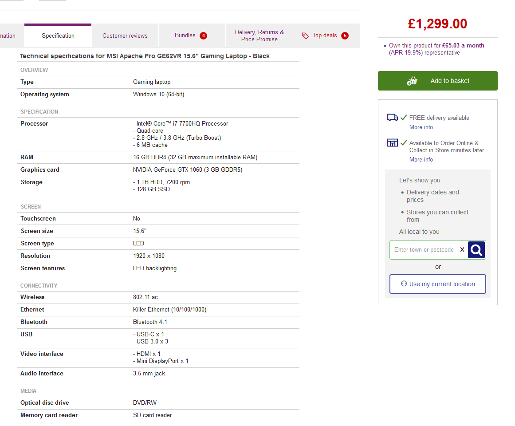
Task: Click the Touchscreen row label
Action: point(38,219)
